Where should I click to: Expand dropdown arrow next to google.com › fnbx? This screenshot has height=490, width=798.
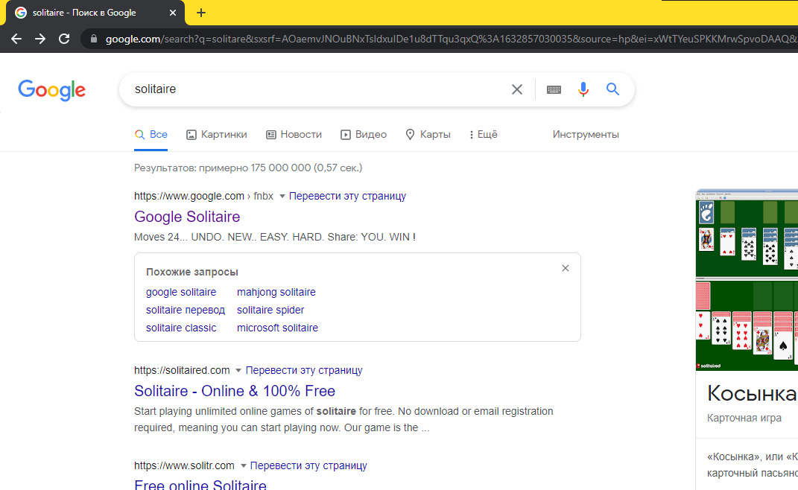(x=282, y=197)
